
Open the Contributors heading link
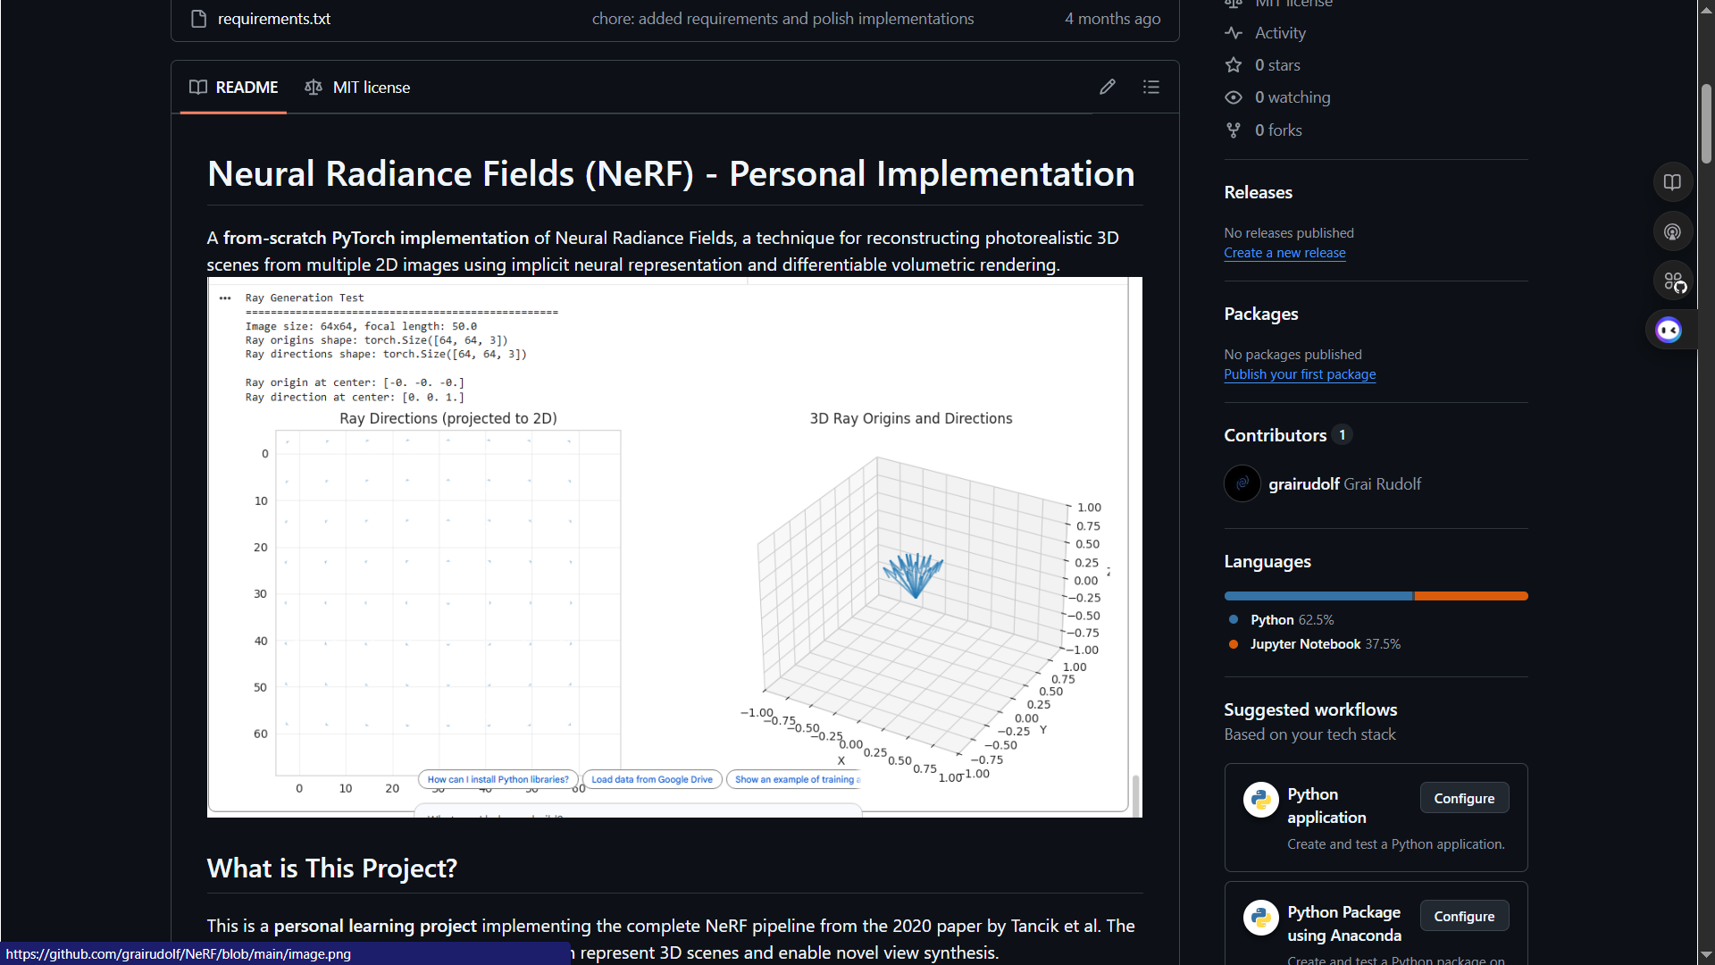[x=1275, y=435]
